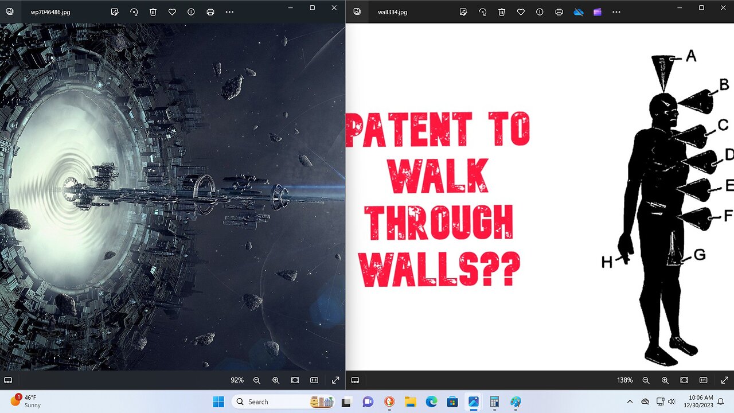Click the patent figure image in right window
The height and width of the screenshot is (413, 734).
click(540, 197)
